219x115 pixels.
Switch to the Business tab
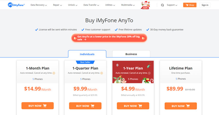coord(131,54)
